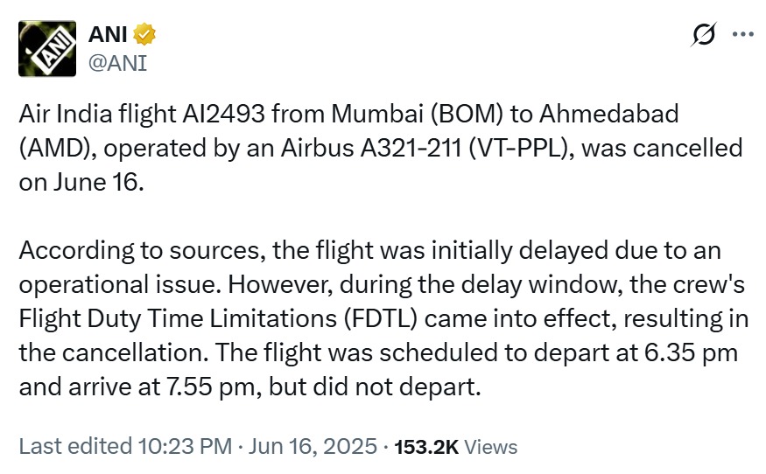Click the "(VT-PPL)" registration text

(523, 147)
